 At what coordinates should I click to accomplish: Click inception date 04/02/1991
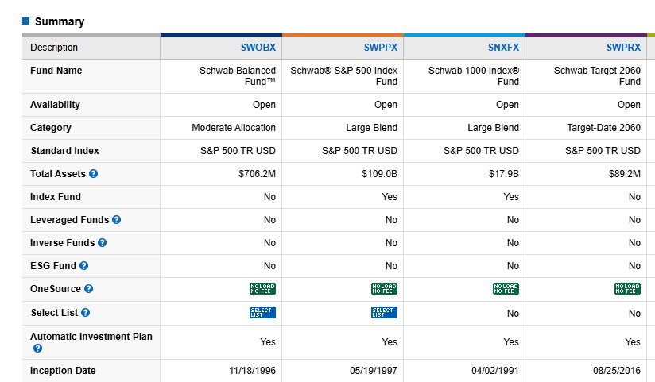(x=495, y=371)
